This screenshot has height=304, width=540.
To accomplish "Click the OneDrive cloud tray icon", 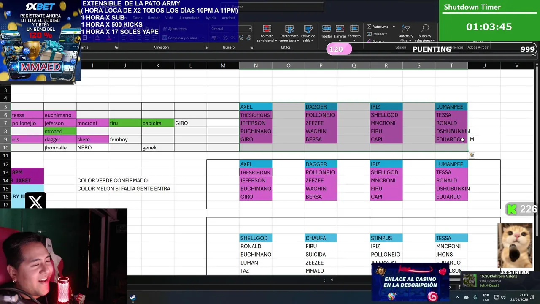I will coord(466,297).
